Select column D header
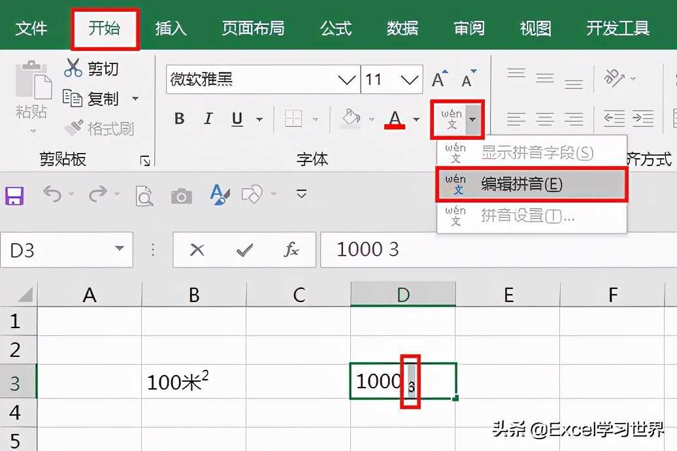The image size is (677, 451). (403, 295)
